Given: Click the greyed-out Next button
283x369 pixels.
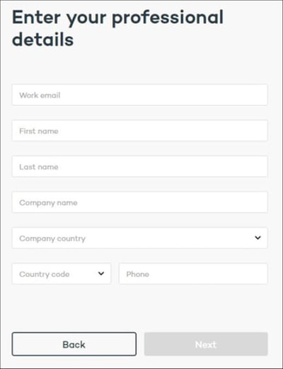Looking at the screenshot, I should click(206, 344).
